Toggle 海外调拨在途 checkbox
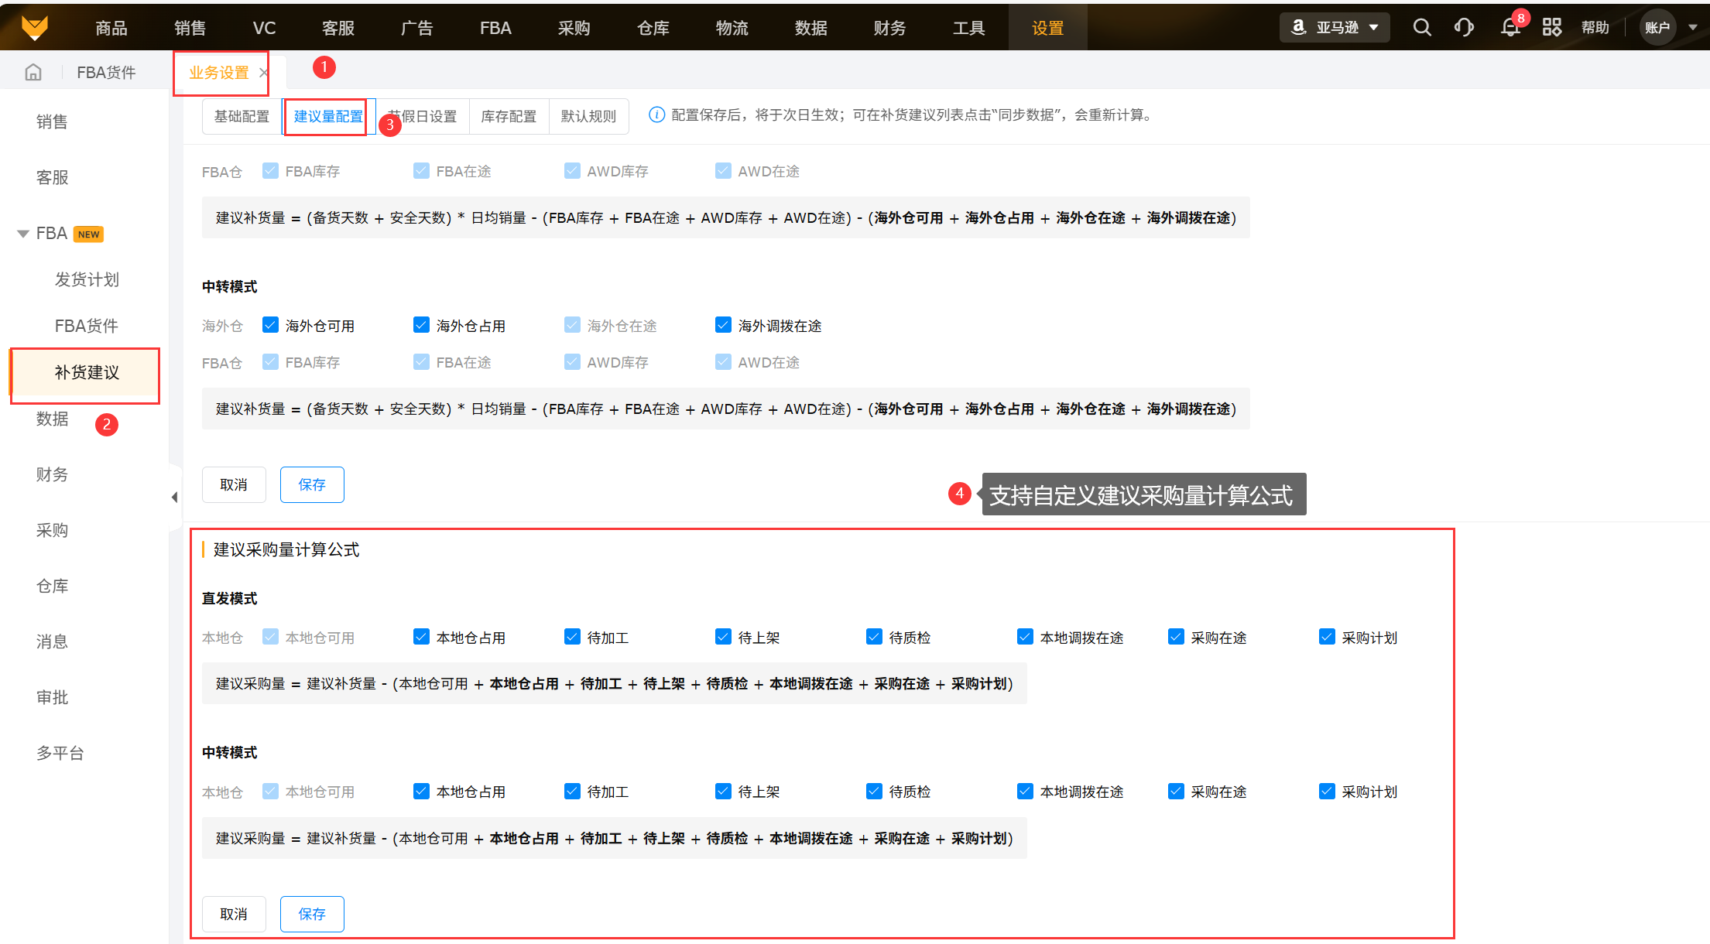Viewport: 1710px width, 944px height. (723, 325)
